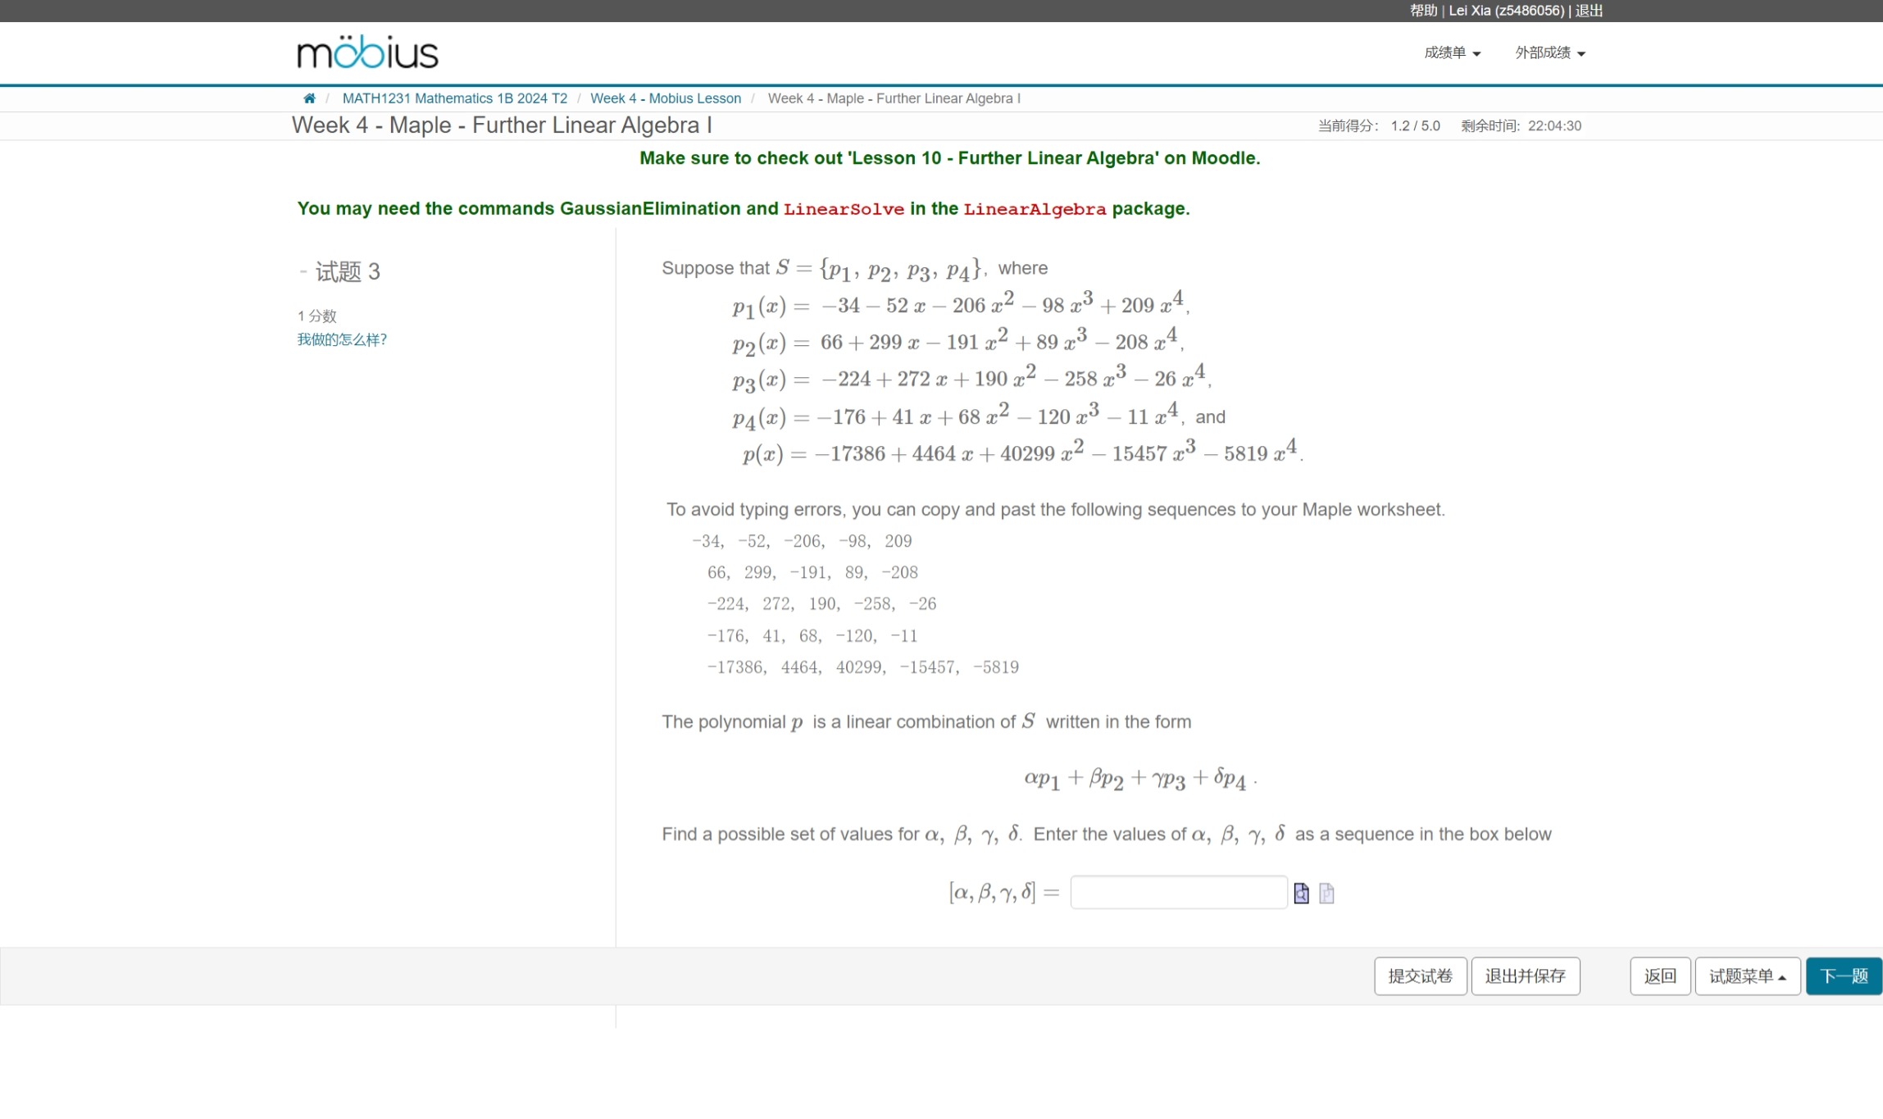Click the answer input box for [α,β,γ,δ]
The width and height of the screenshot is (1883, 1119).
[1178, 892]
